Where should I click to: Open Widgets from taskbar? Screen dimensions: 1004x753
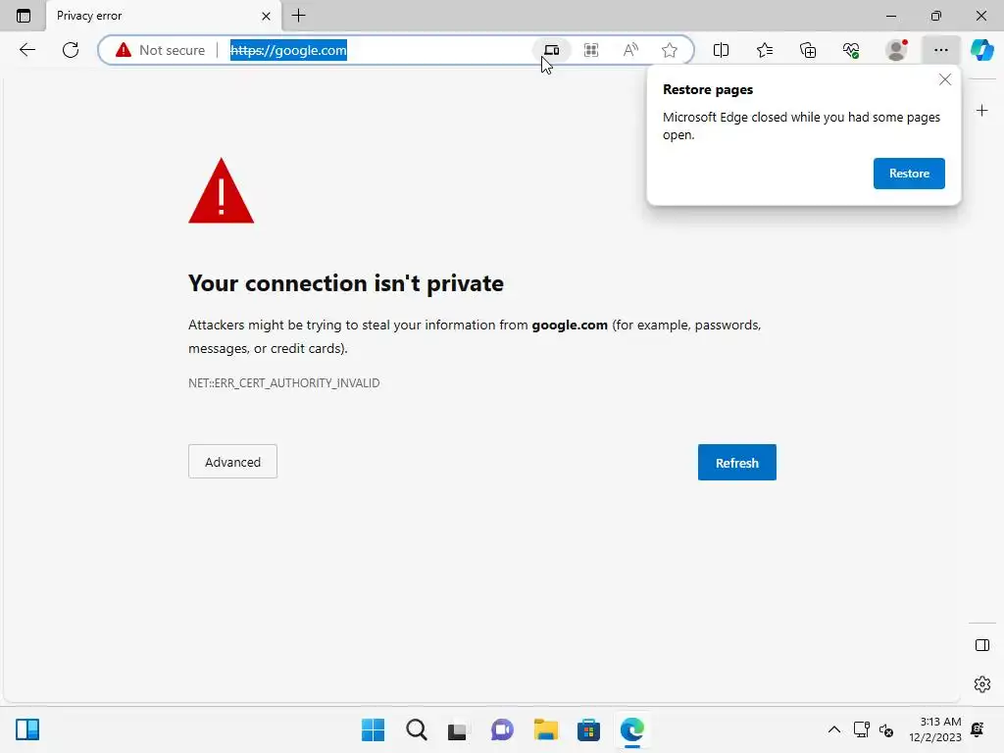27,729
